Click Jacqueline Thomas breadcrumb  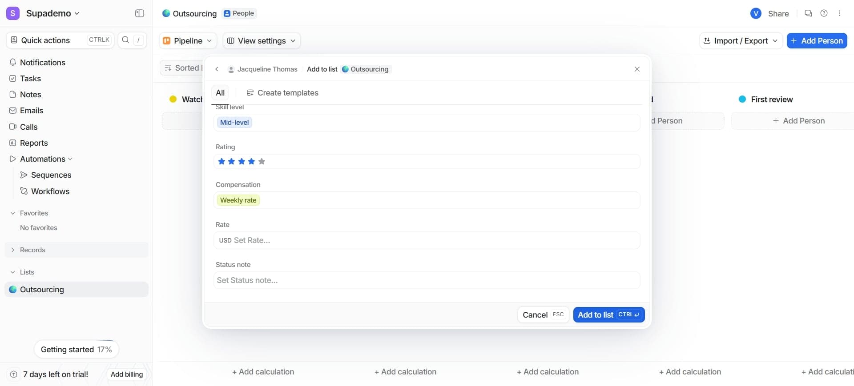[x=262, y=69]
